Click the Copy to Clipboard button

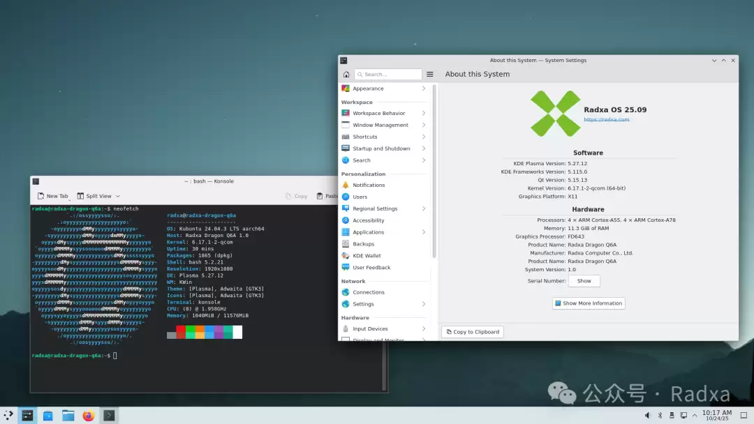(x=472, y=332)
